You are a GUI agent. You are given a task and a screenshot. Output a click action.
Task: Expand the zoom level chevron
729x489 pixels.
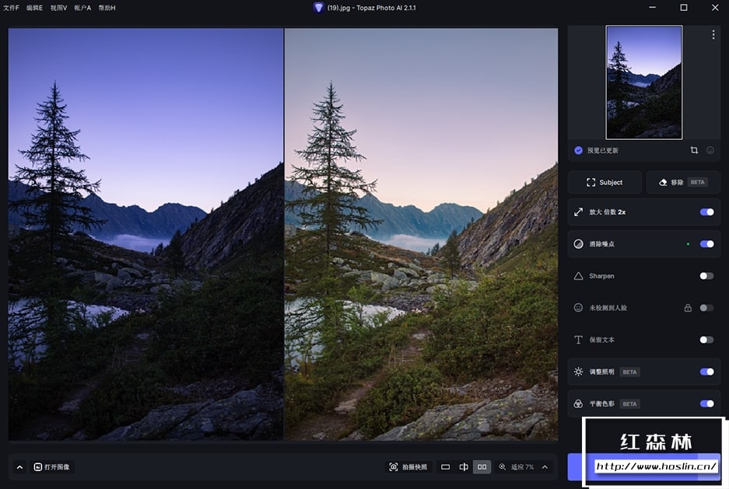[x=545, y=466]
